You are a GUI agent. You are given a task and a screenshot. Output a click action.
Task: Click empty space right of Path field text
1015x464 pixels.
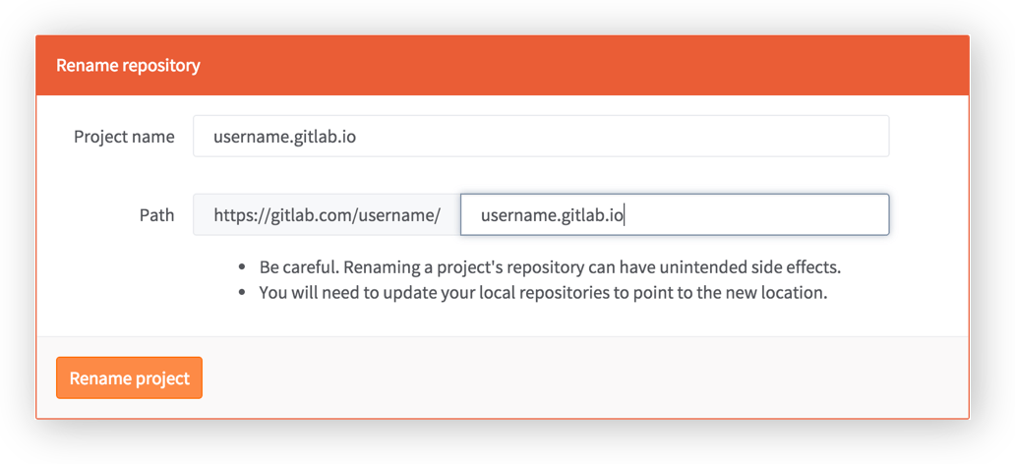click(757, 215)
